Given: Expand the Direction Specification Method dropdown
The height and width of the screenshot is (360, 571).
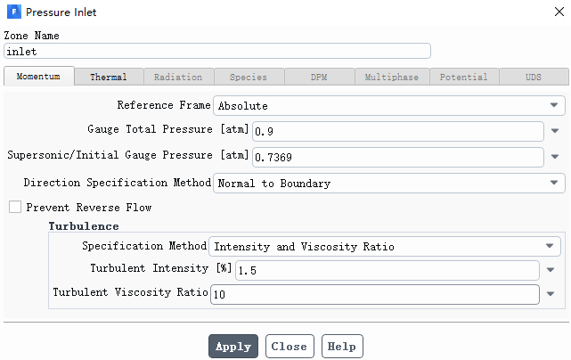Looking at the screenshot, I should [x=389, y=183].
